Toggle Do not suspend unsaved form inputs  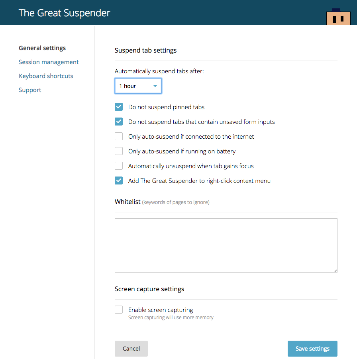pyautogui.click(x=119, y=122)
